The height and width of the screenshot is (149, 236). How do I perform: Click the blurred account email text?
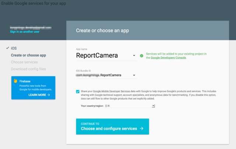click(31, 28)
